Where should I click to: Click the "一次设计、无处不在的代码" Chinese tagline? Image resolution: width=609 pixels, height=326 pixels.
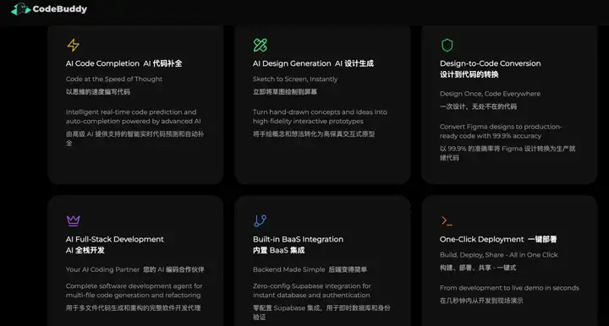[x=478, y=106]
